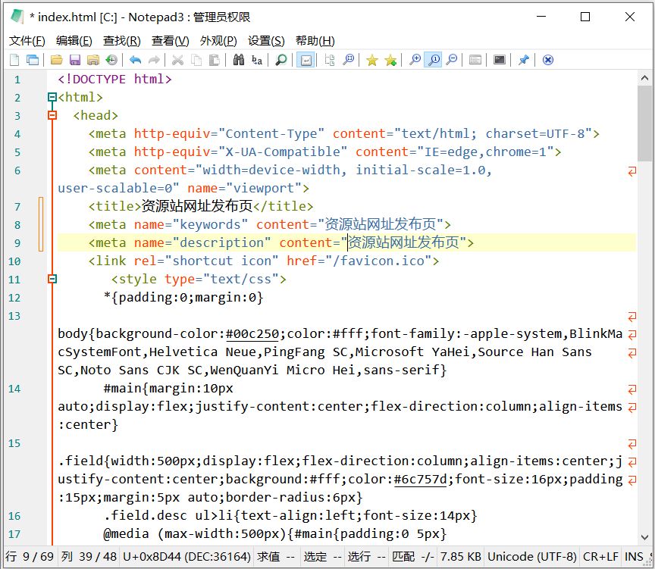Click the U+0x8D44 character code status

point(186,557)
